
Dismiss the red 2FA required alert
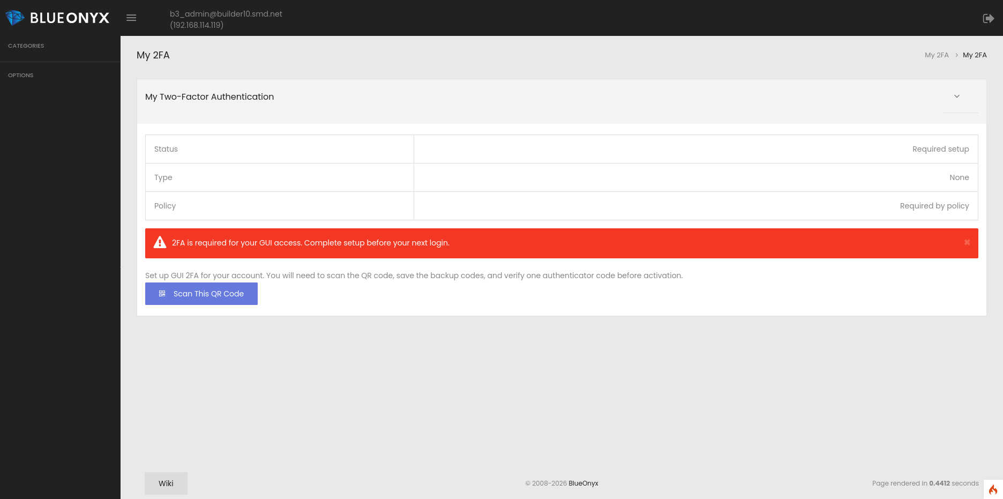click(967, 243)
